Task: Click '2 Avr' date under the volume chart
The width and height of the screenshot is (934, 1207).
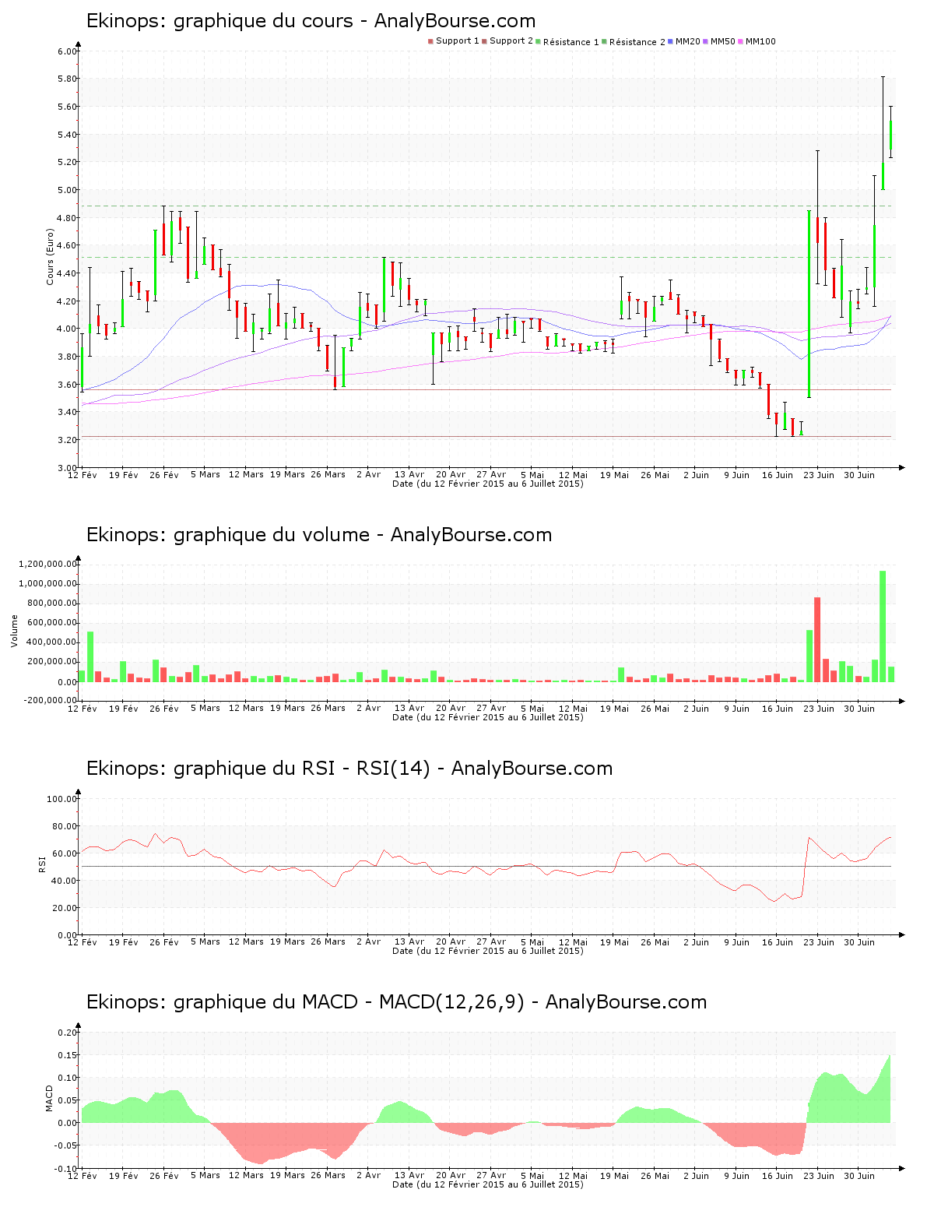Action: (x=369, y=709)
